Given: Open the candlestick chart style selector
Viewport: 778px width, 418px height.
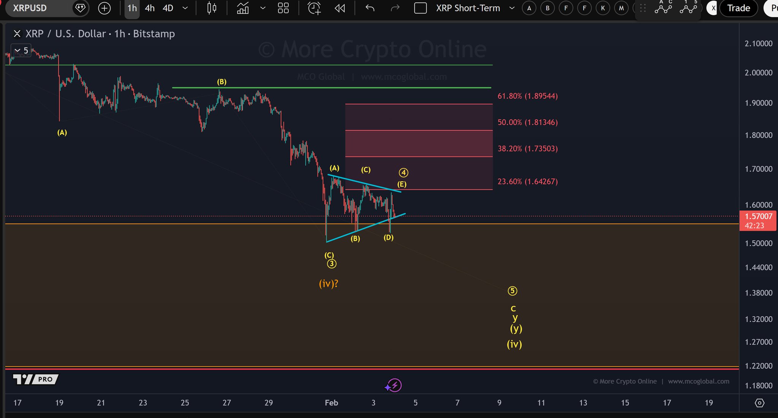Looking at the screenshot, I should [212, 8].
